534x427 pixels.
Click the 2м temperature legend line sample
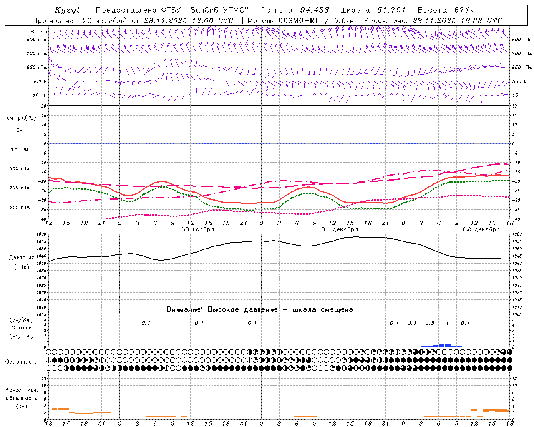[19, 135]
